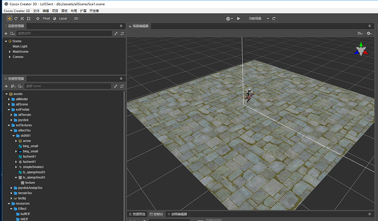Open the 文件 (File) menu

pyautogui.click(x=36, y=11)
